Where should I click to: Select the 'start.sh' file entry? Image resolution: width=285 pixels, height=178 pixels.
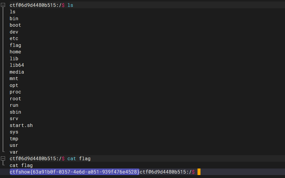[x=21, y=125]
